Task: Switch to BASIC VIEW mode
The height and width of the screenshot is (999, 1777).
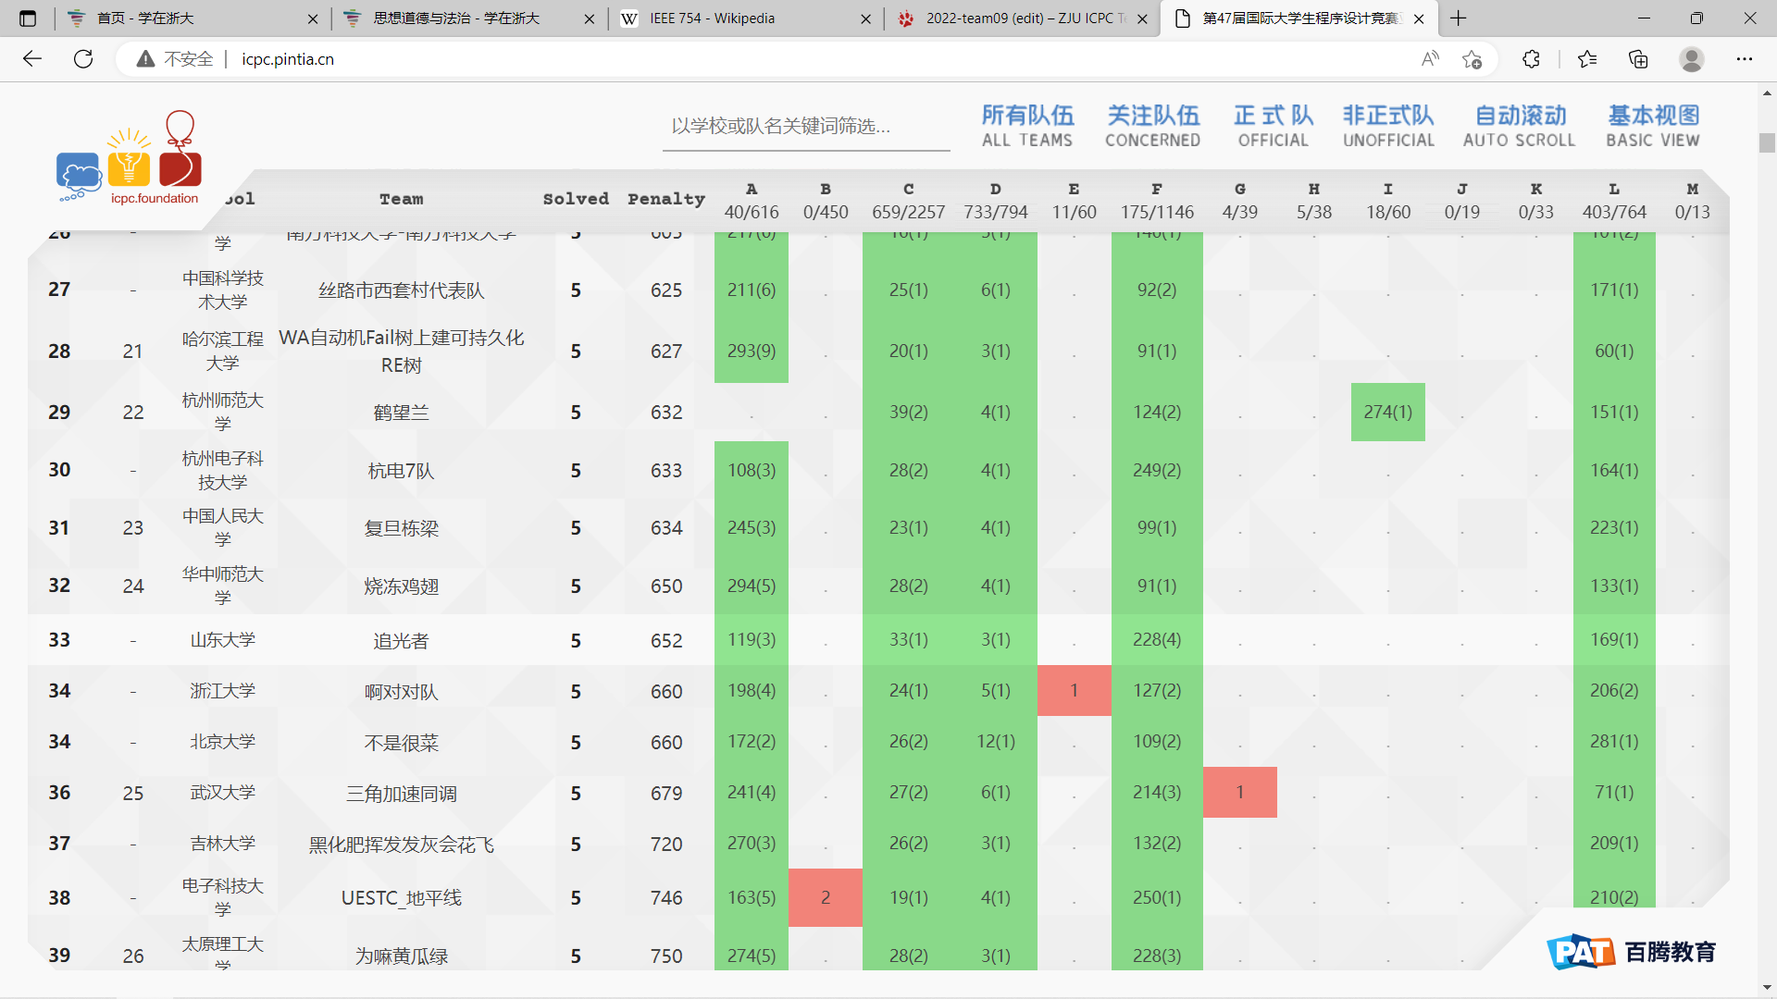Action: [x=1653, y=127]
